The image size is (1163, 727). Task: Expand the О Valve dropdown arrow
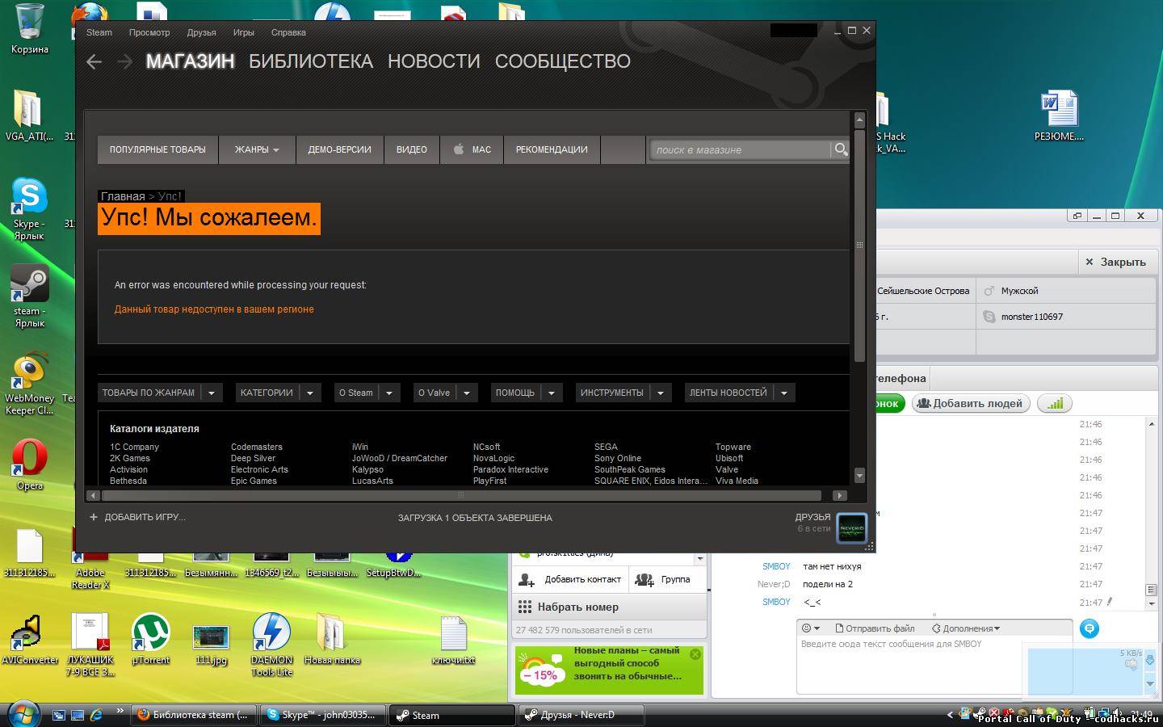coord(467,393)
